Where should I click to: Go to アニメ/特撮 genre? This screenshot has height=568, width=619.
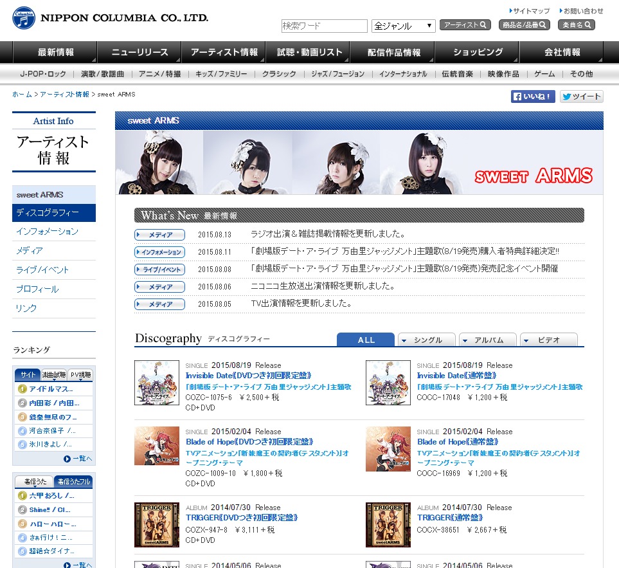point(160,74)
